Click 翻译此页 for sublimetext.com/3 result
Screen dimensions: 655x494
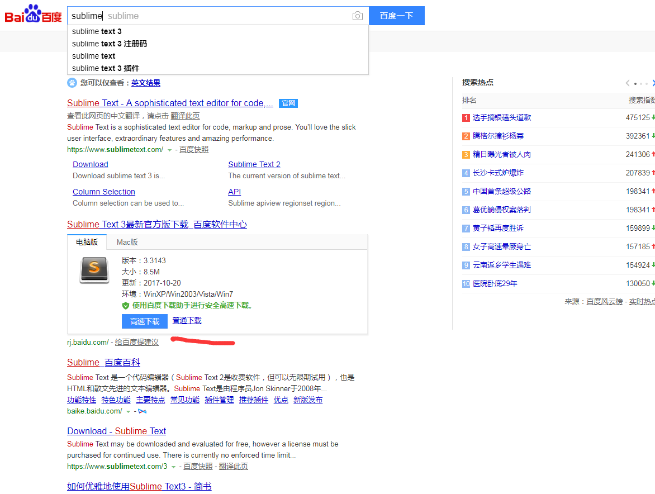233,467
